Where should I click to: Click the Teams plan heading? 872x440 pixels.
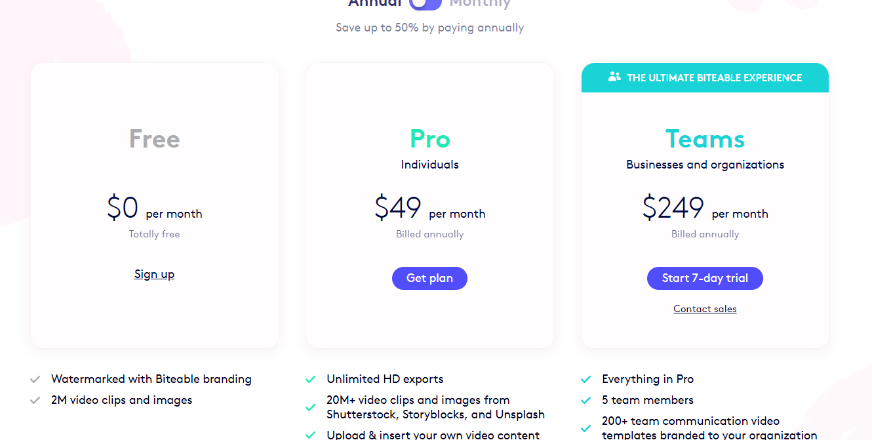pos(705,139)
